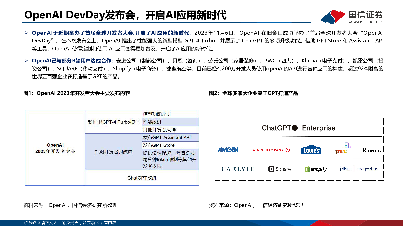Viewport: 403px width, 226px height.
Task: Click the right source note under figure 2
Action: click(x=256, y=205)
